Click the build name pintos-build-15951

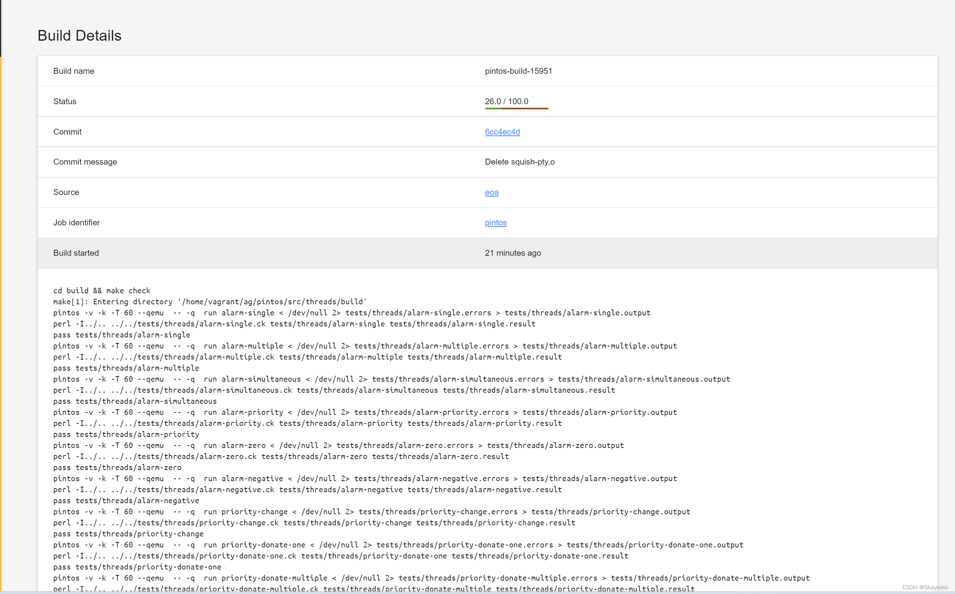[x=518, y=71]
